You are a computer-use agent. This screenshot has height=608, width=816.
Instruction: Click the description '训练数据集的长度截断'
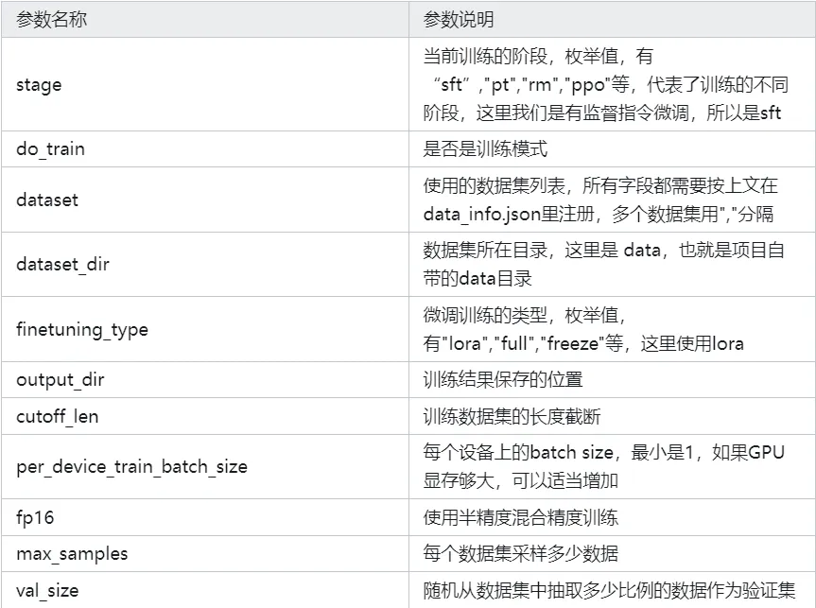(x=613, y=416)
